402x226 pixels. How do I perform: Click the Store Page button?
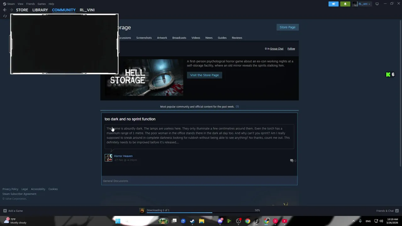(287, 27)
